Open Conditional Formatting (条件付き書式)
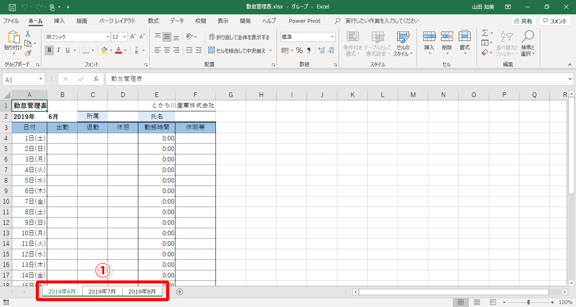Image resolution: width=576 pixels, height=307 pixels. click(x=353, y=43)
